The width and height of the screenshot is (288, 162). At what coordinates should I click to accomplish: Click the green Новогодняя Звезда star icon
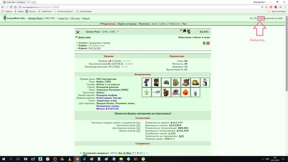tap(146, 92)
